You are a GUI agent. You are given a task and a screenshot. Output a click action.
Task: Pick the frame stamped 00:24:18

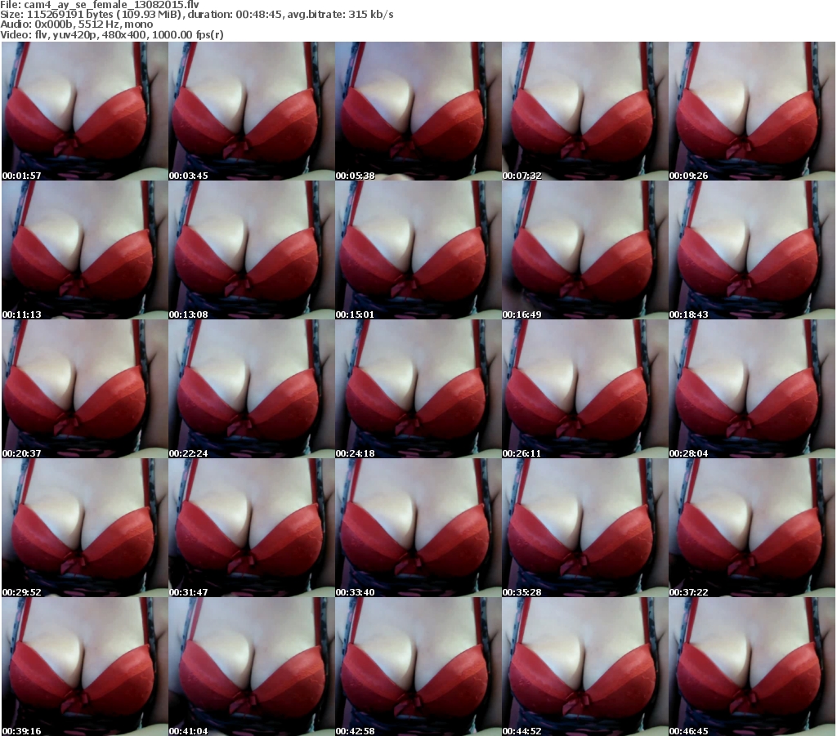[x=418, y=389]
